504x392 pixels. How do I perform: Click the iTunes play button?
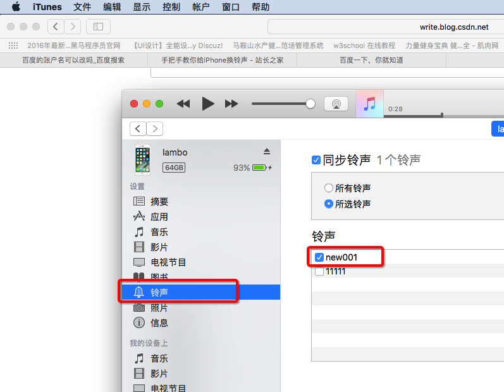pos(208,104)
